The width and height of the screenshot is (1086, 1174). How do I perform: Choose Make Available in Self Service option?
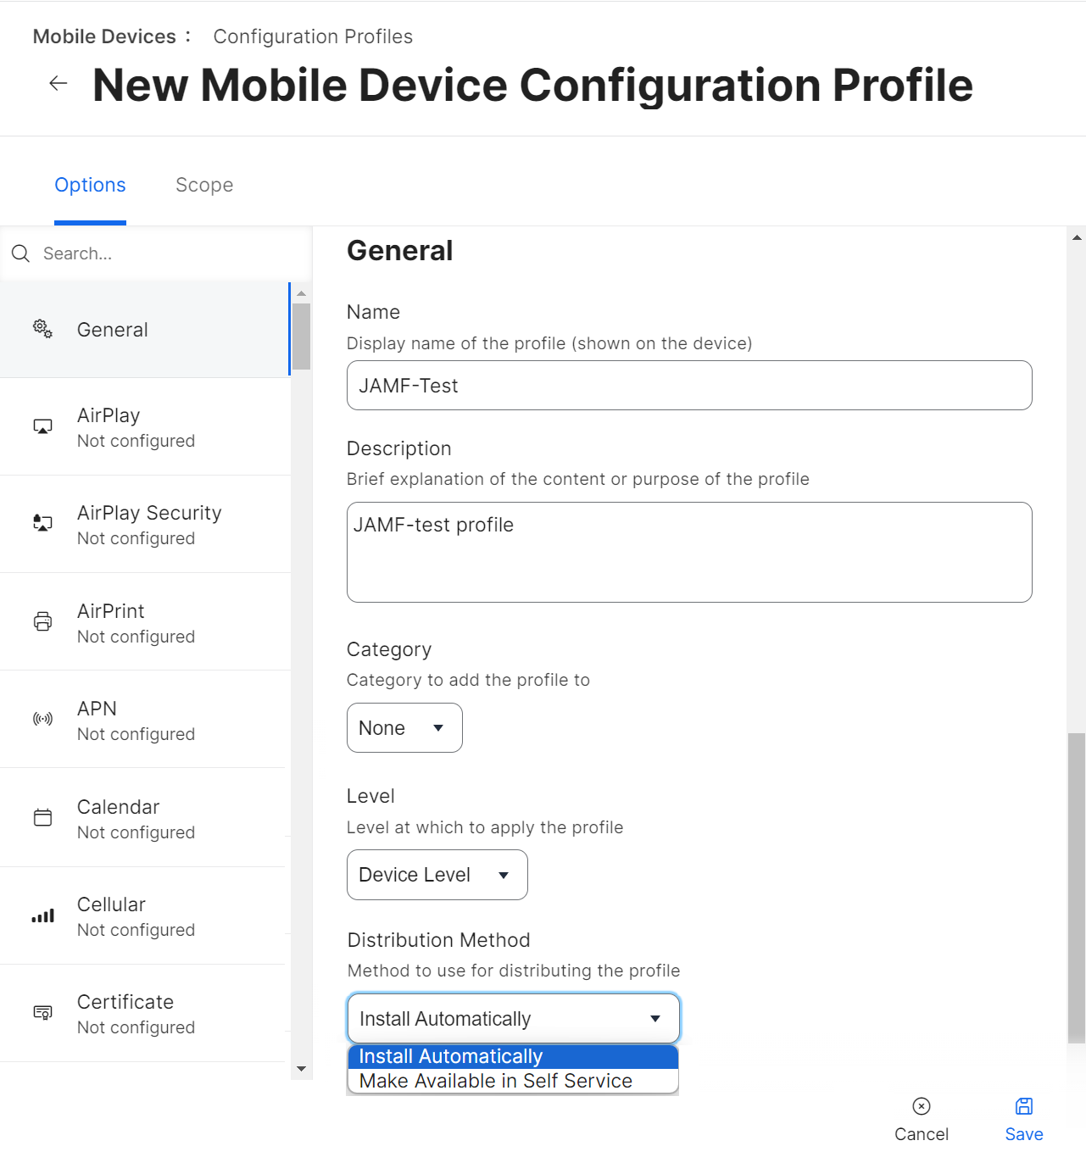[x=496, y=1082]
